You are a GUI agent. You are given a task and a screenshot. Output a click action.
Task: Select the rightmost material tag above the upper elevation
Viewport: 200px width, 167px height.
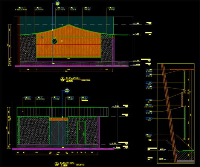pos(112,8)
